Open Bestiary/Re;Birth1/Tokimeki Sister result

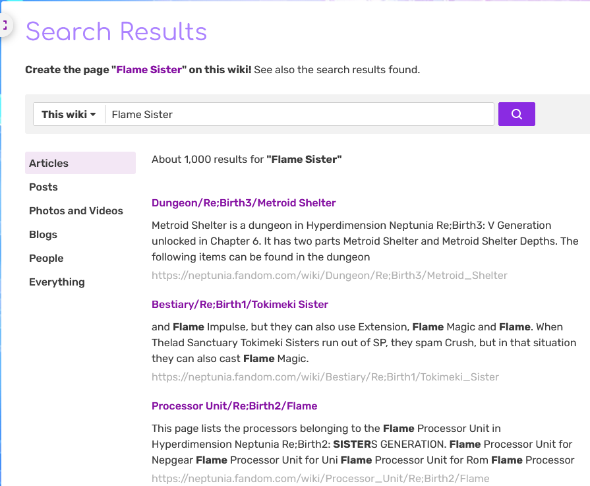(240, 304)
